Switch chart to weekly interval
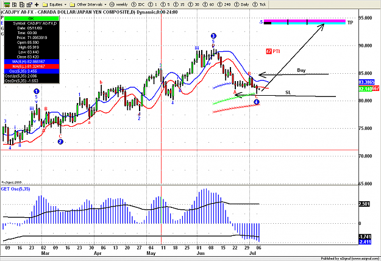Viewport: 381px width, 261px height. click(119, 4)
